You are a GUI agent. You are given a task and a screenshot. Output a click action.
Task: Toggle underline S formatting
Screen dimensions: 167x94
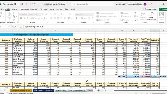point(28,18)
